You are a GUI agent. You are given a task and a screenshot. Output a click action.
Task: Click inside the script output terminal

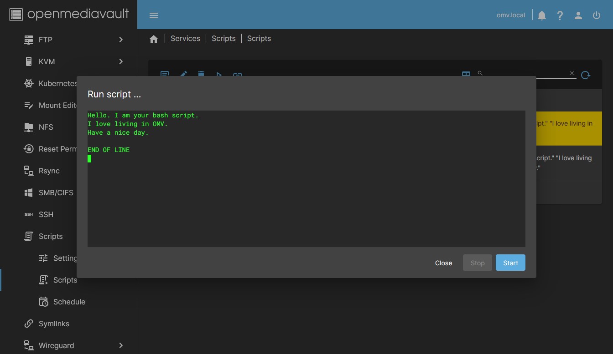click(x=306, y=200)
